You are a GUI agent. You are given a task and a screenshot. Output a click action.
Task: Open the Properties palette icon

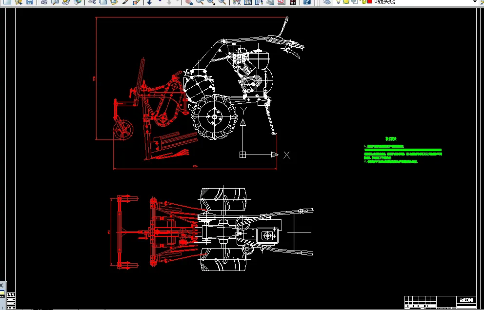(x=237, y=2)
